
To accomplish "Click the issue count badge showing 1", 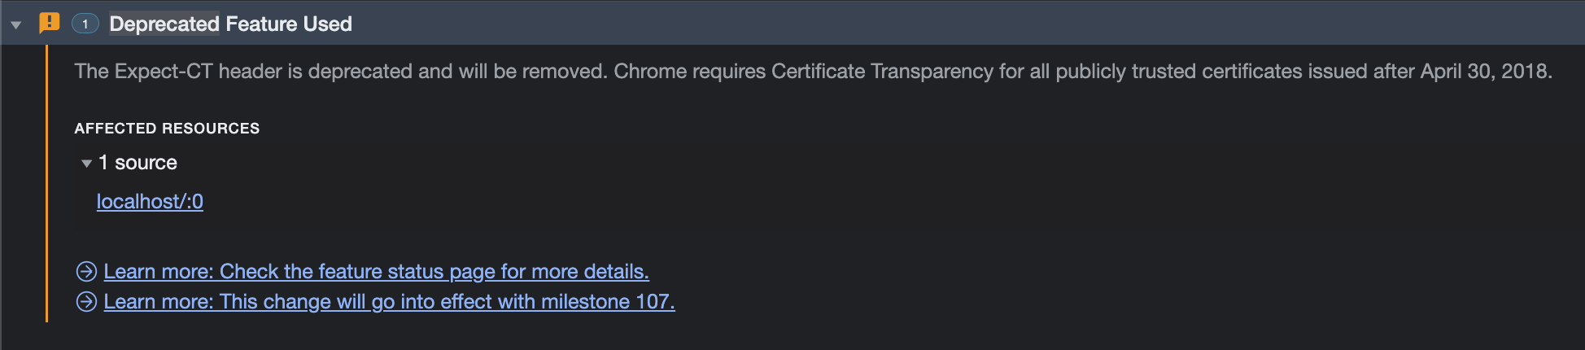I will [x=85, y=24].
